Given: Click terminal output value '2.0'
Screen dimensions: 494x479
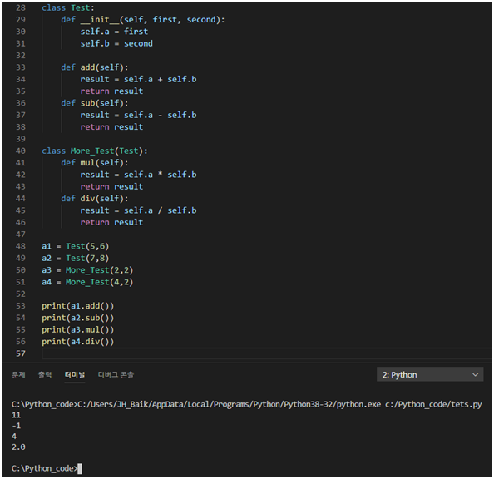Looking at the screenshot, I should click(18, 447).
